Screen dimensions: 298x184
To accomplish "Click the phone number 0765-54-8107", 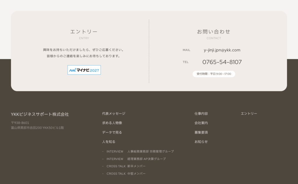I will 222,62.
